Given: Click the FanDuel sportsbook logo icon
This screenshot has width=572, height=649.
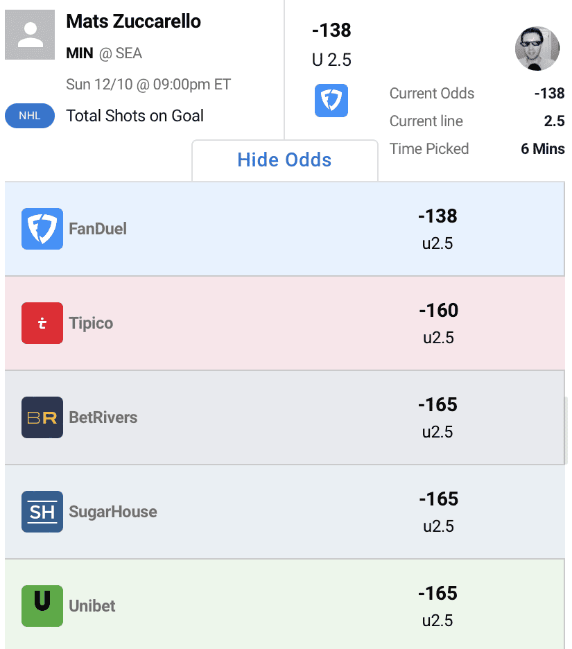Looking at the screenshot, I should [42, 229].
